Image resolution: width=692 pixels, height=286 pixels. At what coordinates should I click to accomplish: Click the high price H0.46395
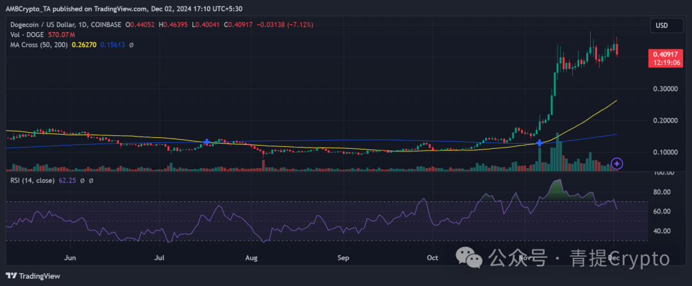pyautogui.click(x=174, y=25)
